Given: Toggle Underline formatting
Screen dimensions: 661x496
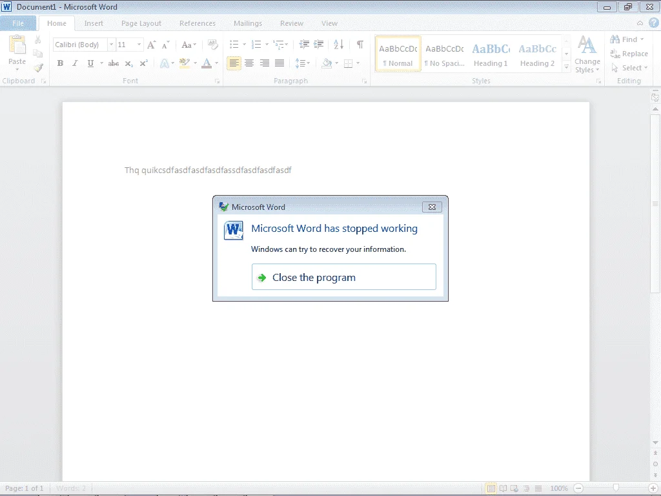Looking at the screenshot, I should [x=90, y=63].
